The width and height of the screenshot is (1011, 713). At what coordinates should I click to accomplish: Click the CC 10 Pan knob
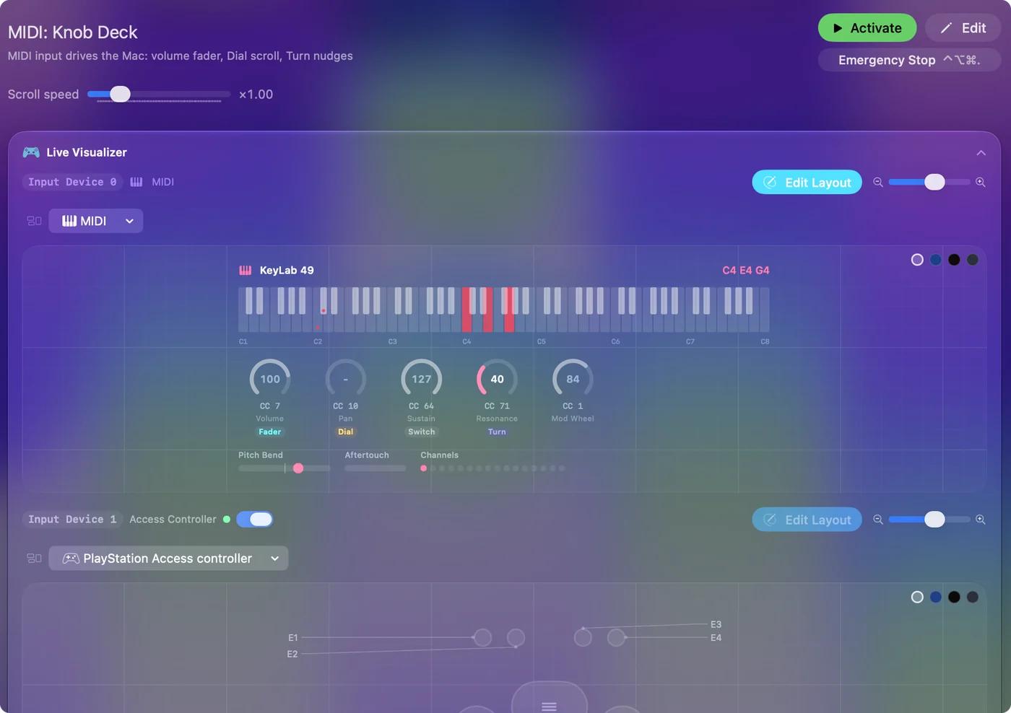346,379
